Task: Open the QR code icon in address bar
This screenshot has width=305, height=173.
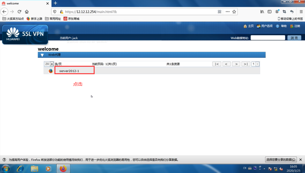Action: click(219, 12)
